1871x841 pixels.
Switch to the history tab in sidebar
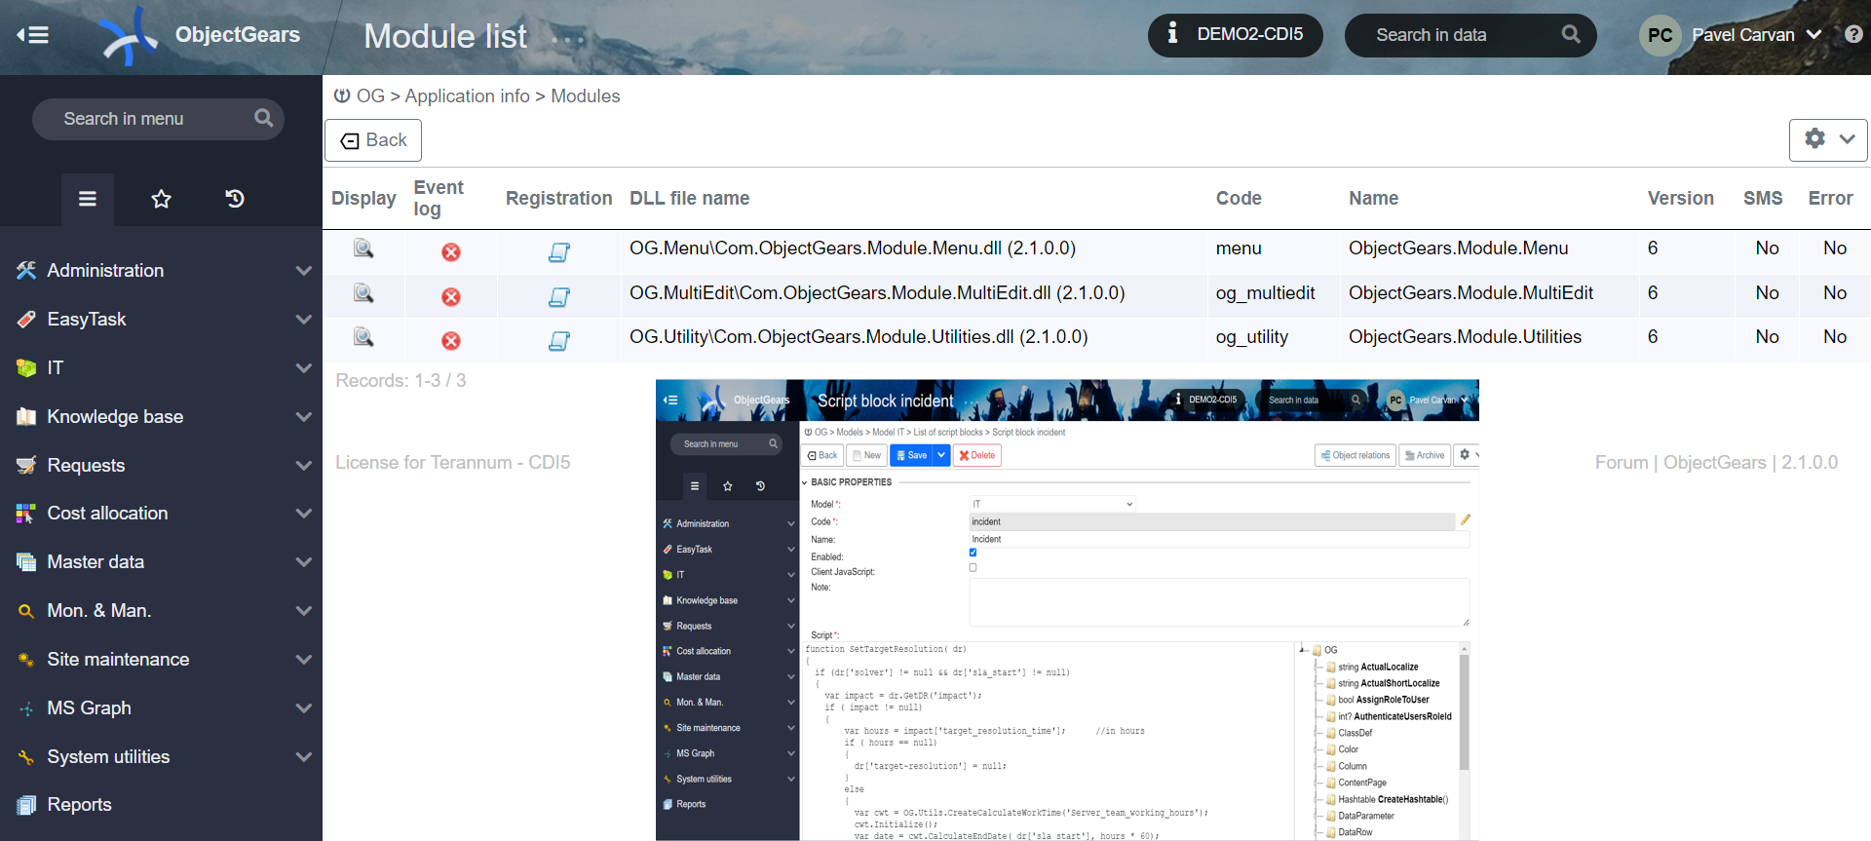pyautogui.click(x=235, y=199)
